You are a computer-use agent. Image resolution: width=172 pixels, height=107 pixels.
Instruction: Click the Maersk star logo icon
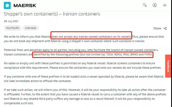[7, 5]
